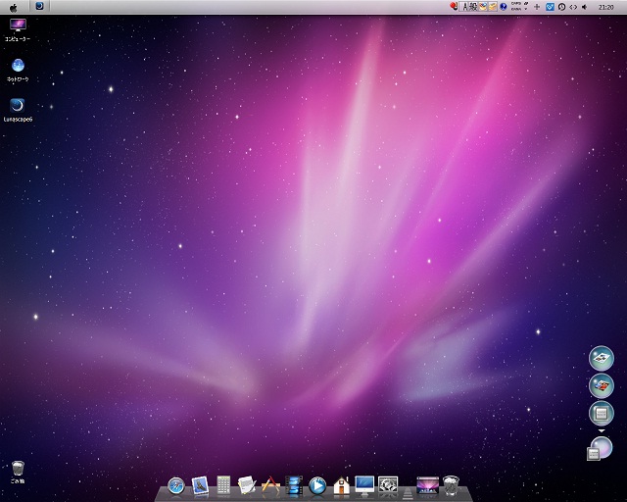
Task: Launch Safari compass icon in dock
Action: tap(176, 486)
